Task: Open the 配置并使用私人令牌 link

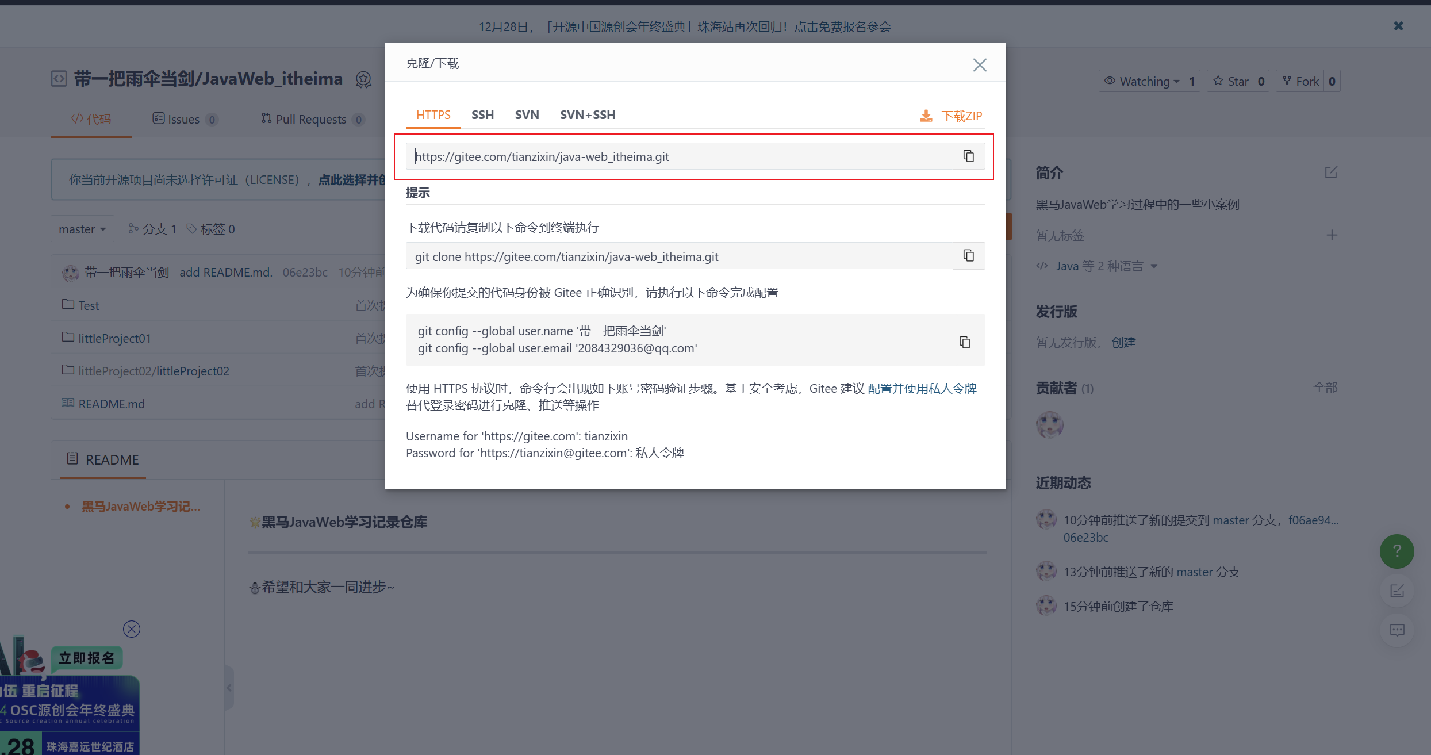Action: coord(922,389)
